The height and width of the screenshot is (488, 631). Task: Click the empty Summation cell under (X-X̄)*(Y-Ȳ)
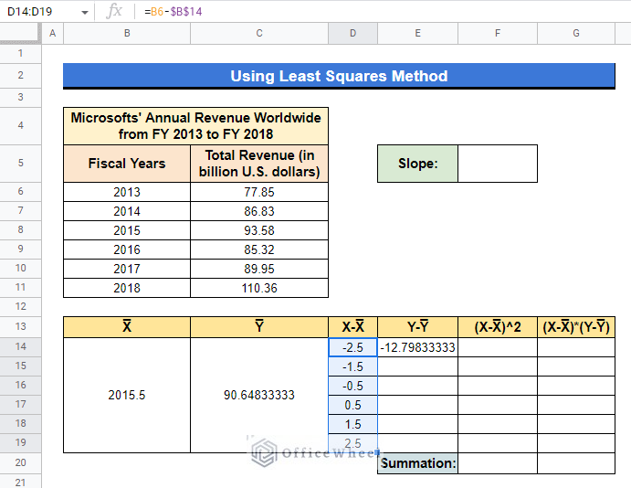point(576,463)
